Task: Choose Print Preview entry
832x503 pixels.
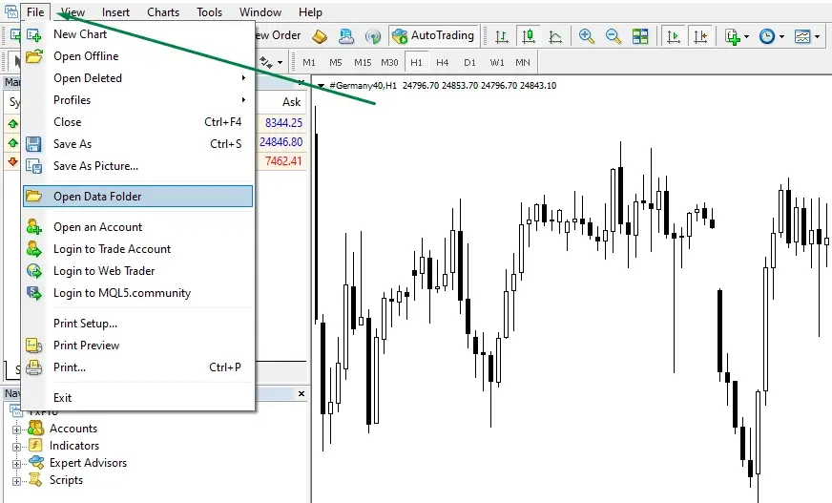Action: click(138, 346)
